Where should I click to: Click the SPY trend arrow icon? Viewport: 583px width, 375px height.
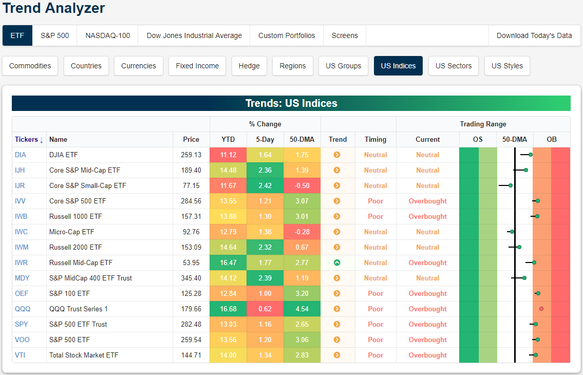tap(337, 324)
